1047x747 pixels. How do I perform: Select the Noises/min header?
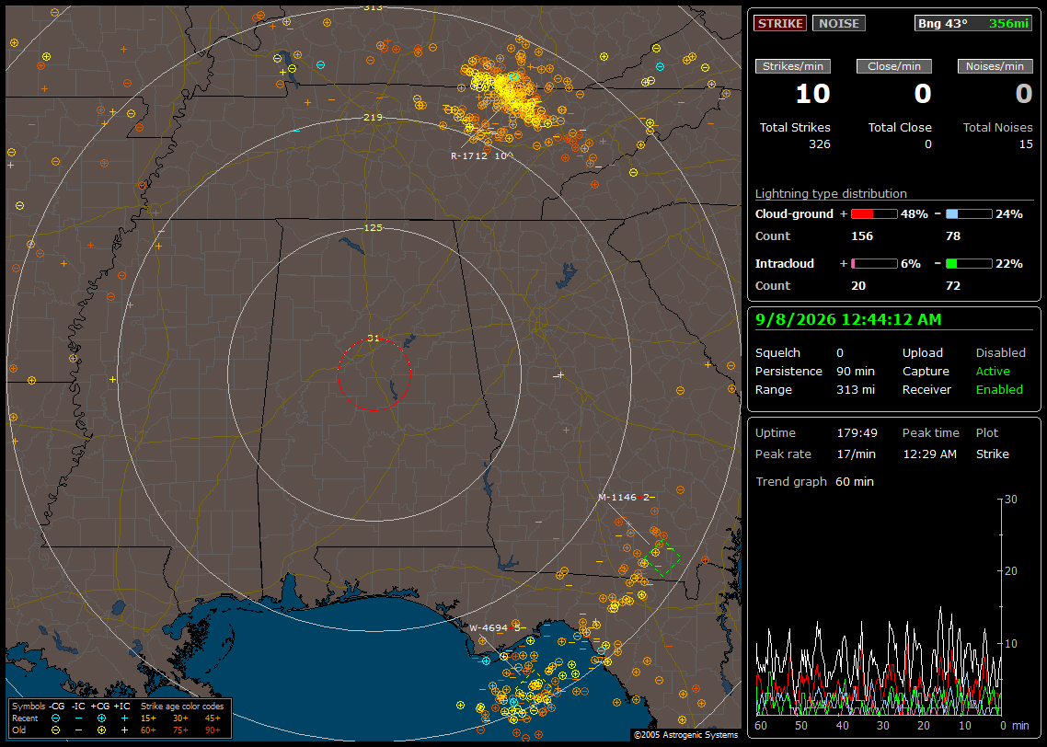[x=995, y=66]
